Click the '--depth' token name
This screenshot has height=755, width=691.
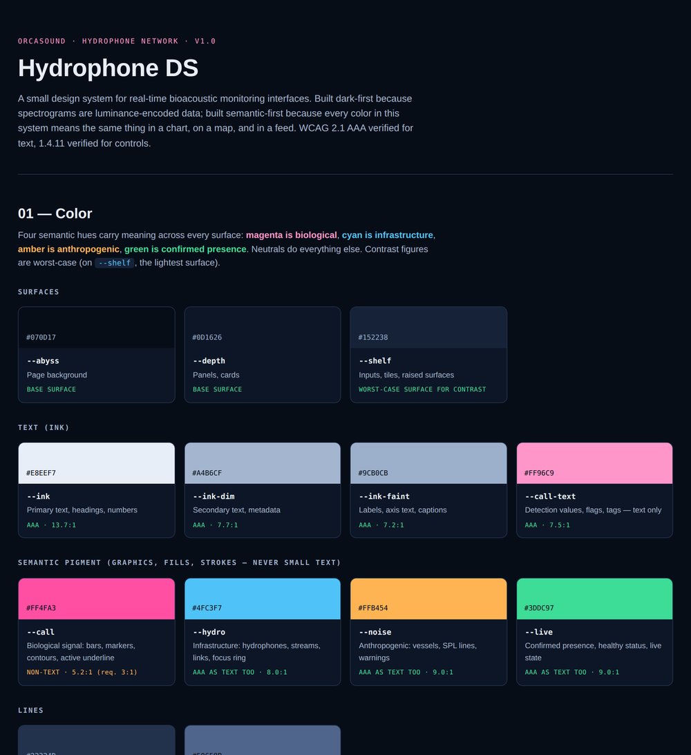coord(209,361)
